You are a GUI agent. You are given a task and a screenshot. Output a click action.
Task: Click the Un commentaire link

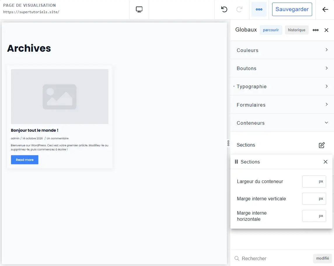tap(57, 138)
